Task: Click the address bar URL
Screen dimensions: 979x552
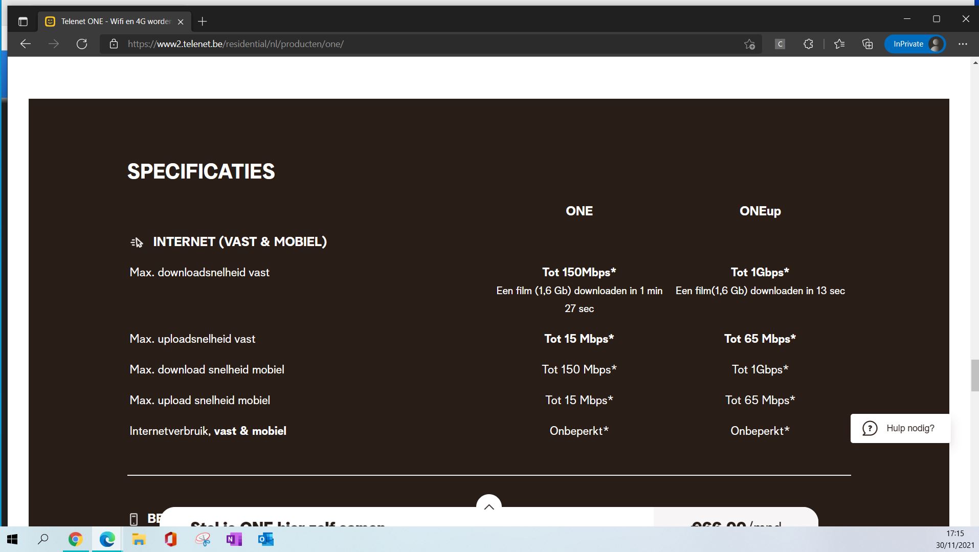Action: [x=235, y=44]
